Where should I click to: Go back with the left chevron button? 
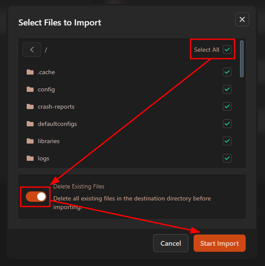coord(32,50)
